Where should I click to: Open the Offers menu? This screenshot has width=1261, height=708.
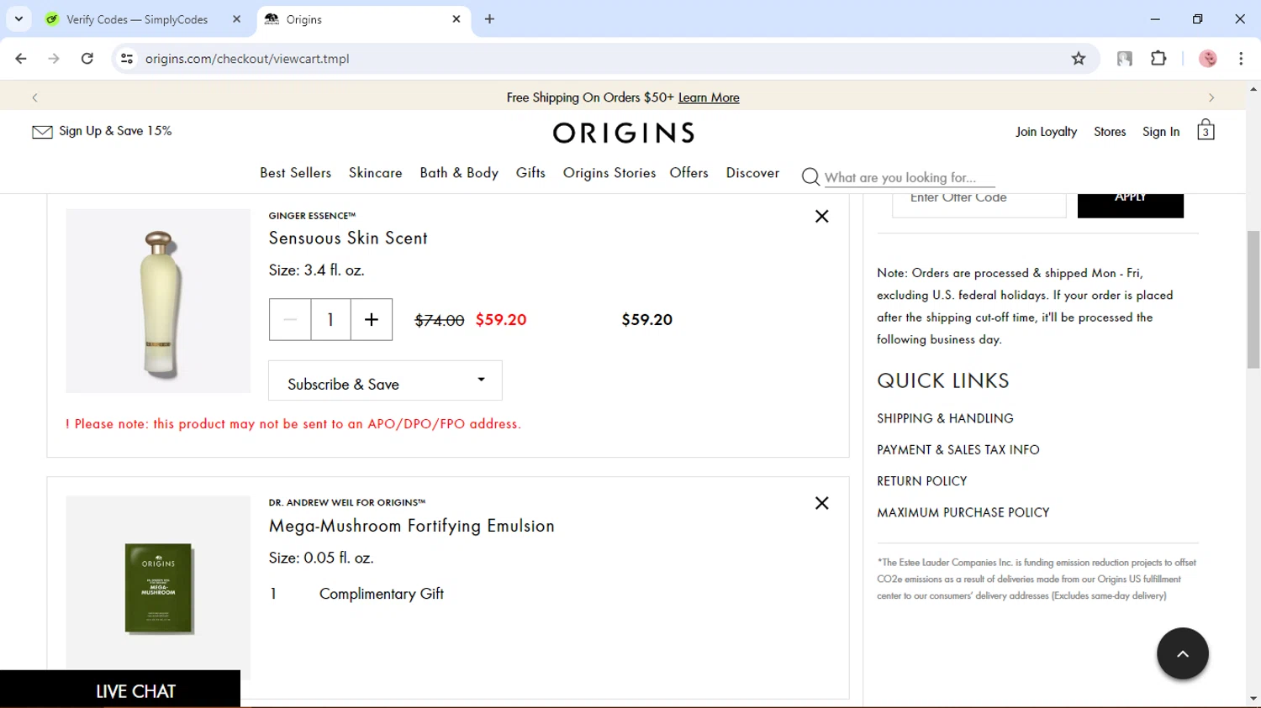coord(689,172)
